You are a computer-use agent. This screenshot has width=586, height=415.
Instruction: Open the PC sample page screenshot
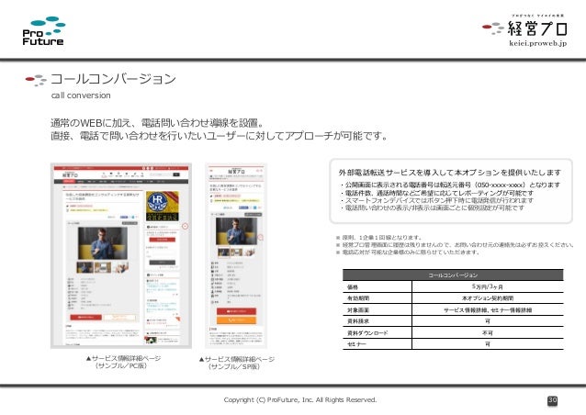click(121, 255)
